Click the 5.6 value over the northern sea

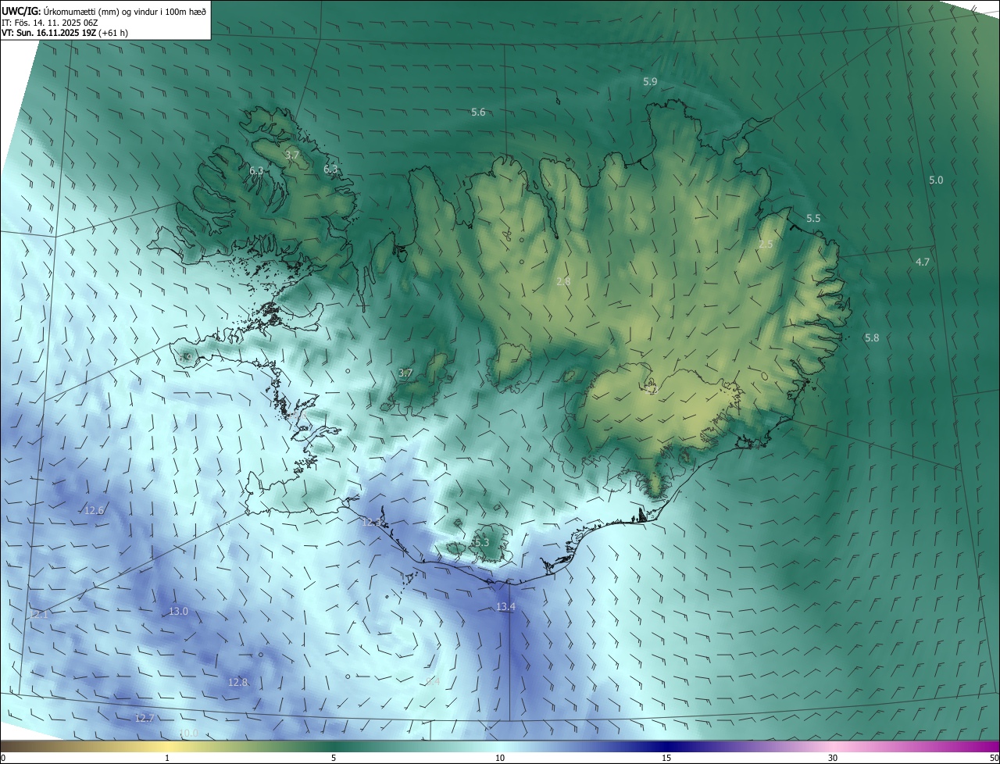point(478,112)
